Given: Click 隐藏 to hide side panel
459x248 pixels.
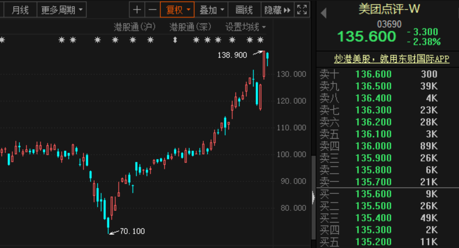Looking at the screenshot, I should [x=277, y=10].
